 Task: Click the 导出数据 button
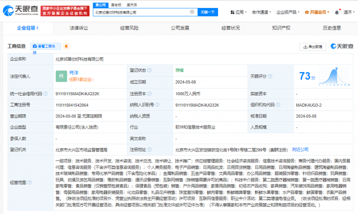[x=313, y=47]
